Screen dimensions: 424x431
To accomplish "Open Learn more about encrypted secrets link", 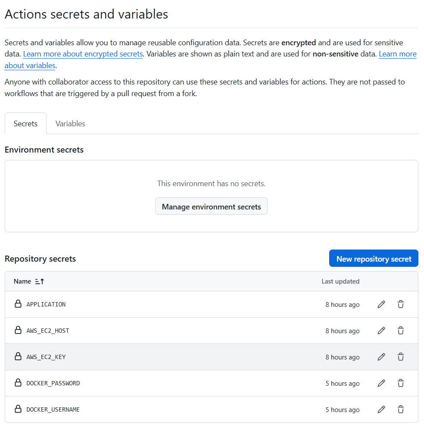I will [83, 54].
